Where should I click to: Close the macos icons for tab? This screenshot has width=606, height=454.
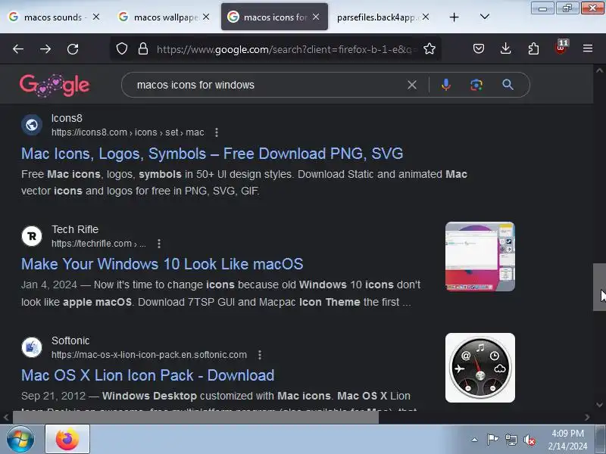pos(316,17)
